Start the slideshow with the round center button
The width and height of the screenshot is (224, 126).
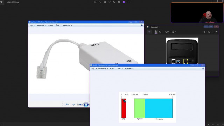click(x=86, y=105)
